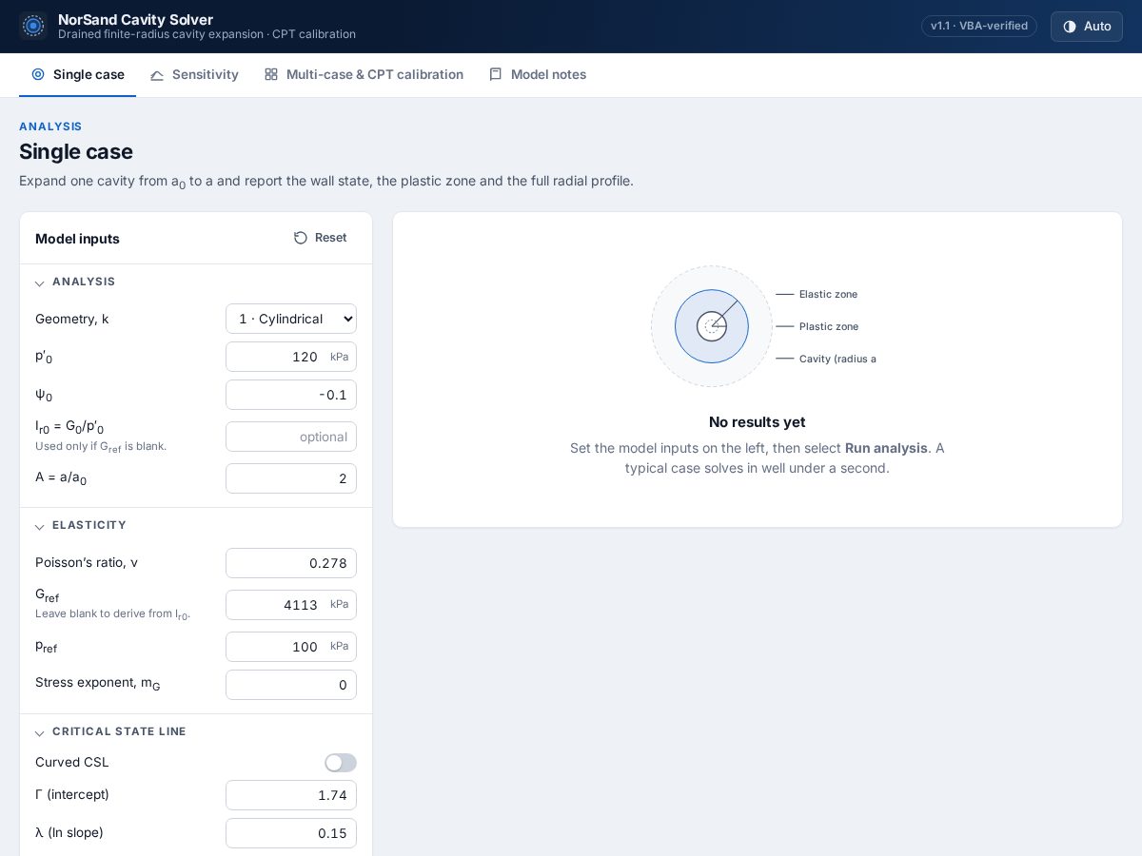
Task: Click the "Model inputs" panel title
Action: (x=77, y=239)
